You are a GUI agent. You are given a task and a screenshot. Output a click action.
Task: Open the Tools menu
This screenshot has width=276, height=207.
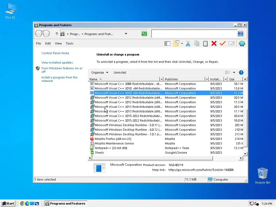click(x=70, y=43)
